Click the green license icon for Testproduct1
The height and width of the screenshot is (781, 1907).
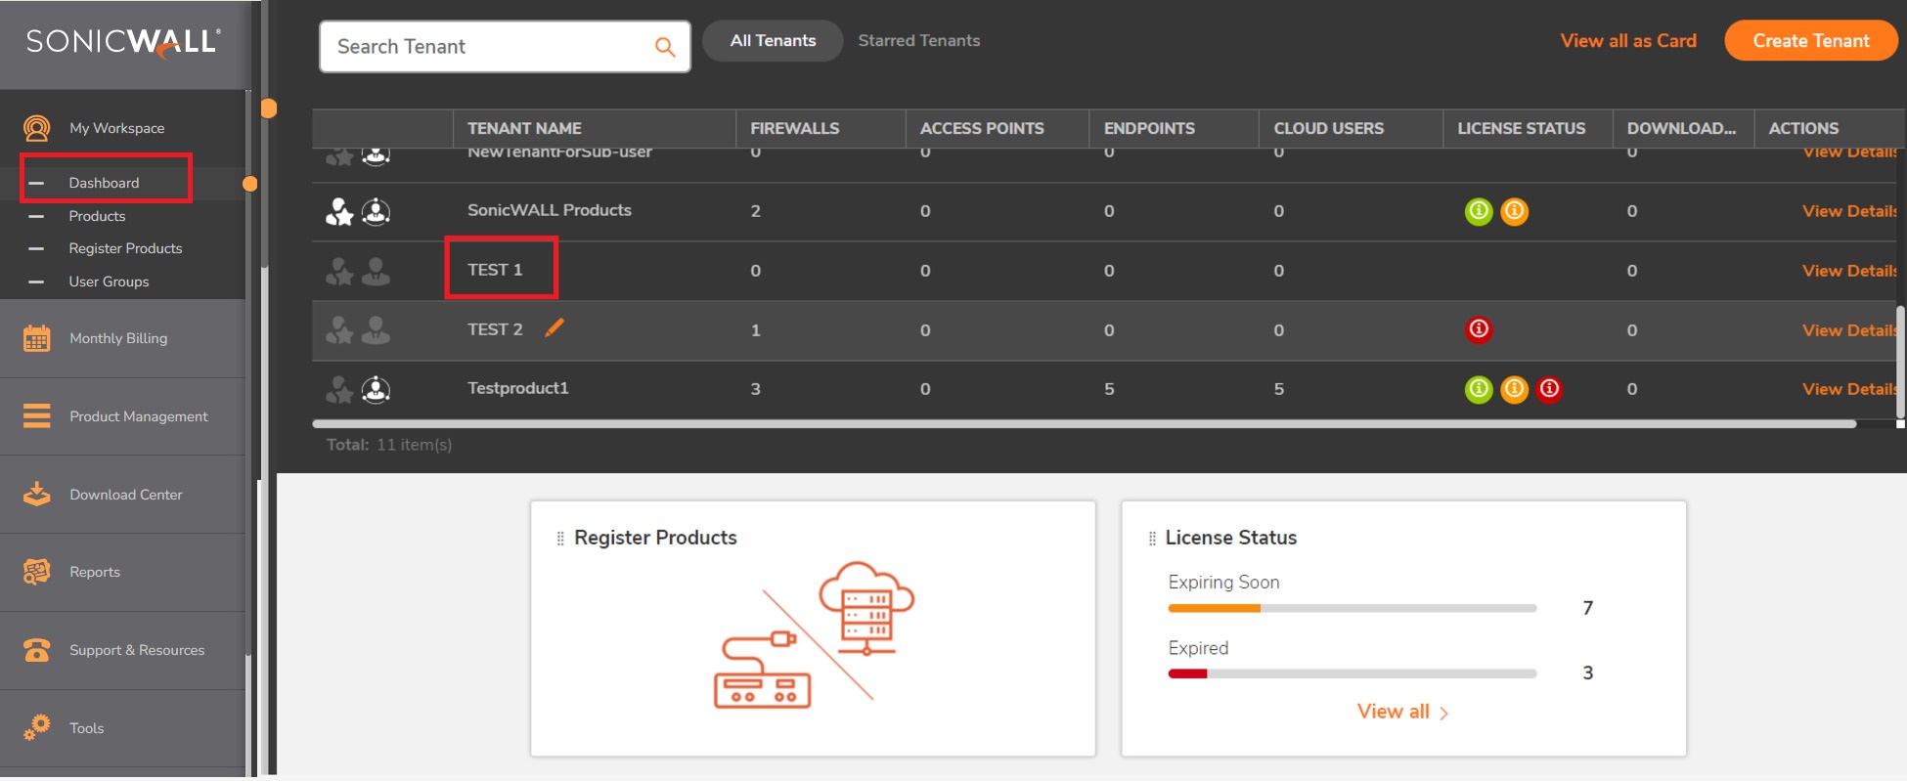pyautogui.click(x=1479, y=389)
